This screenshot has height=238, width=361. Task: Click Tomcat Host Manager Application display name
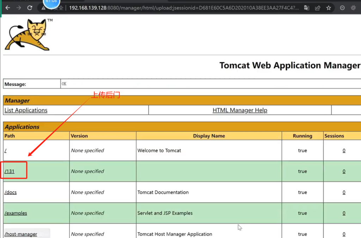coord(175,234)
